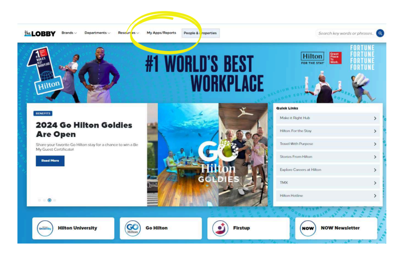Click the Great Place To Work badge
The image size is (404, 255).
[x=335, y=58]
